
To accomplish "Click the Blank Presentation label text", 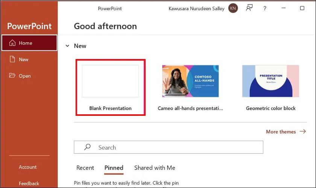I will point(111,108).
